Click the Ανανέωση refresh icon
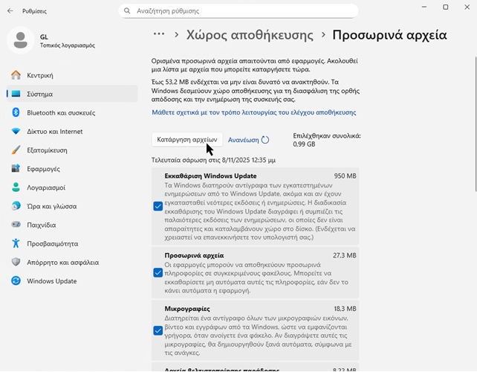Image resolution: width=477 pixels, height=372 pixels. tap(265, 140)
